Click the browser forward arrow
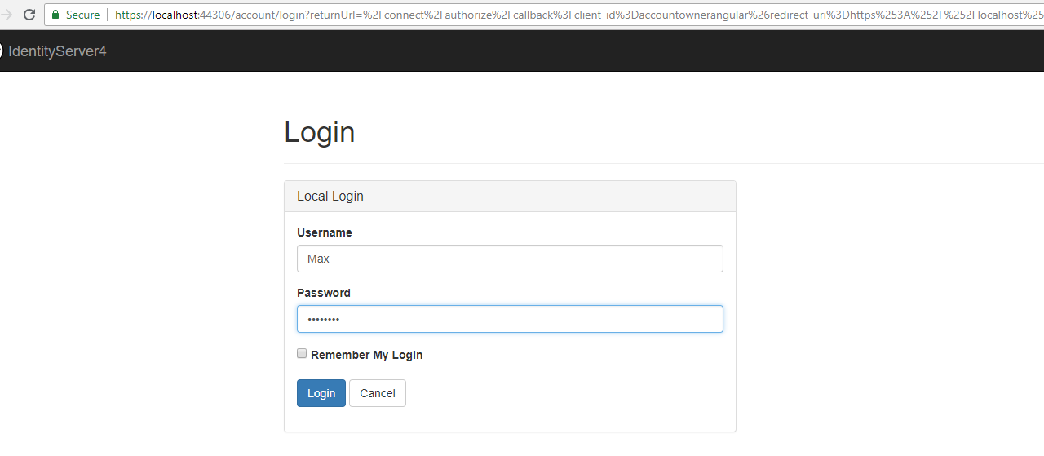 7,15
